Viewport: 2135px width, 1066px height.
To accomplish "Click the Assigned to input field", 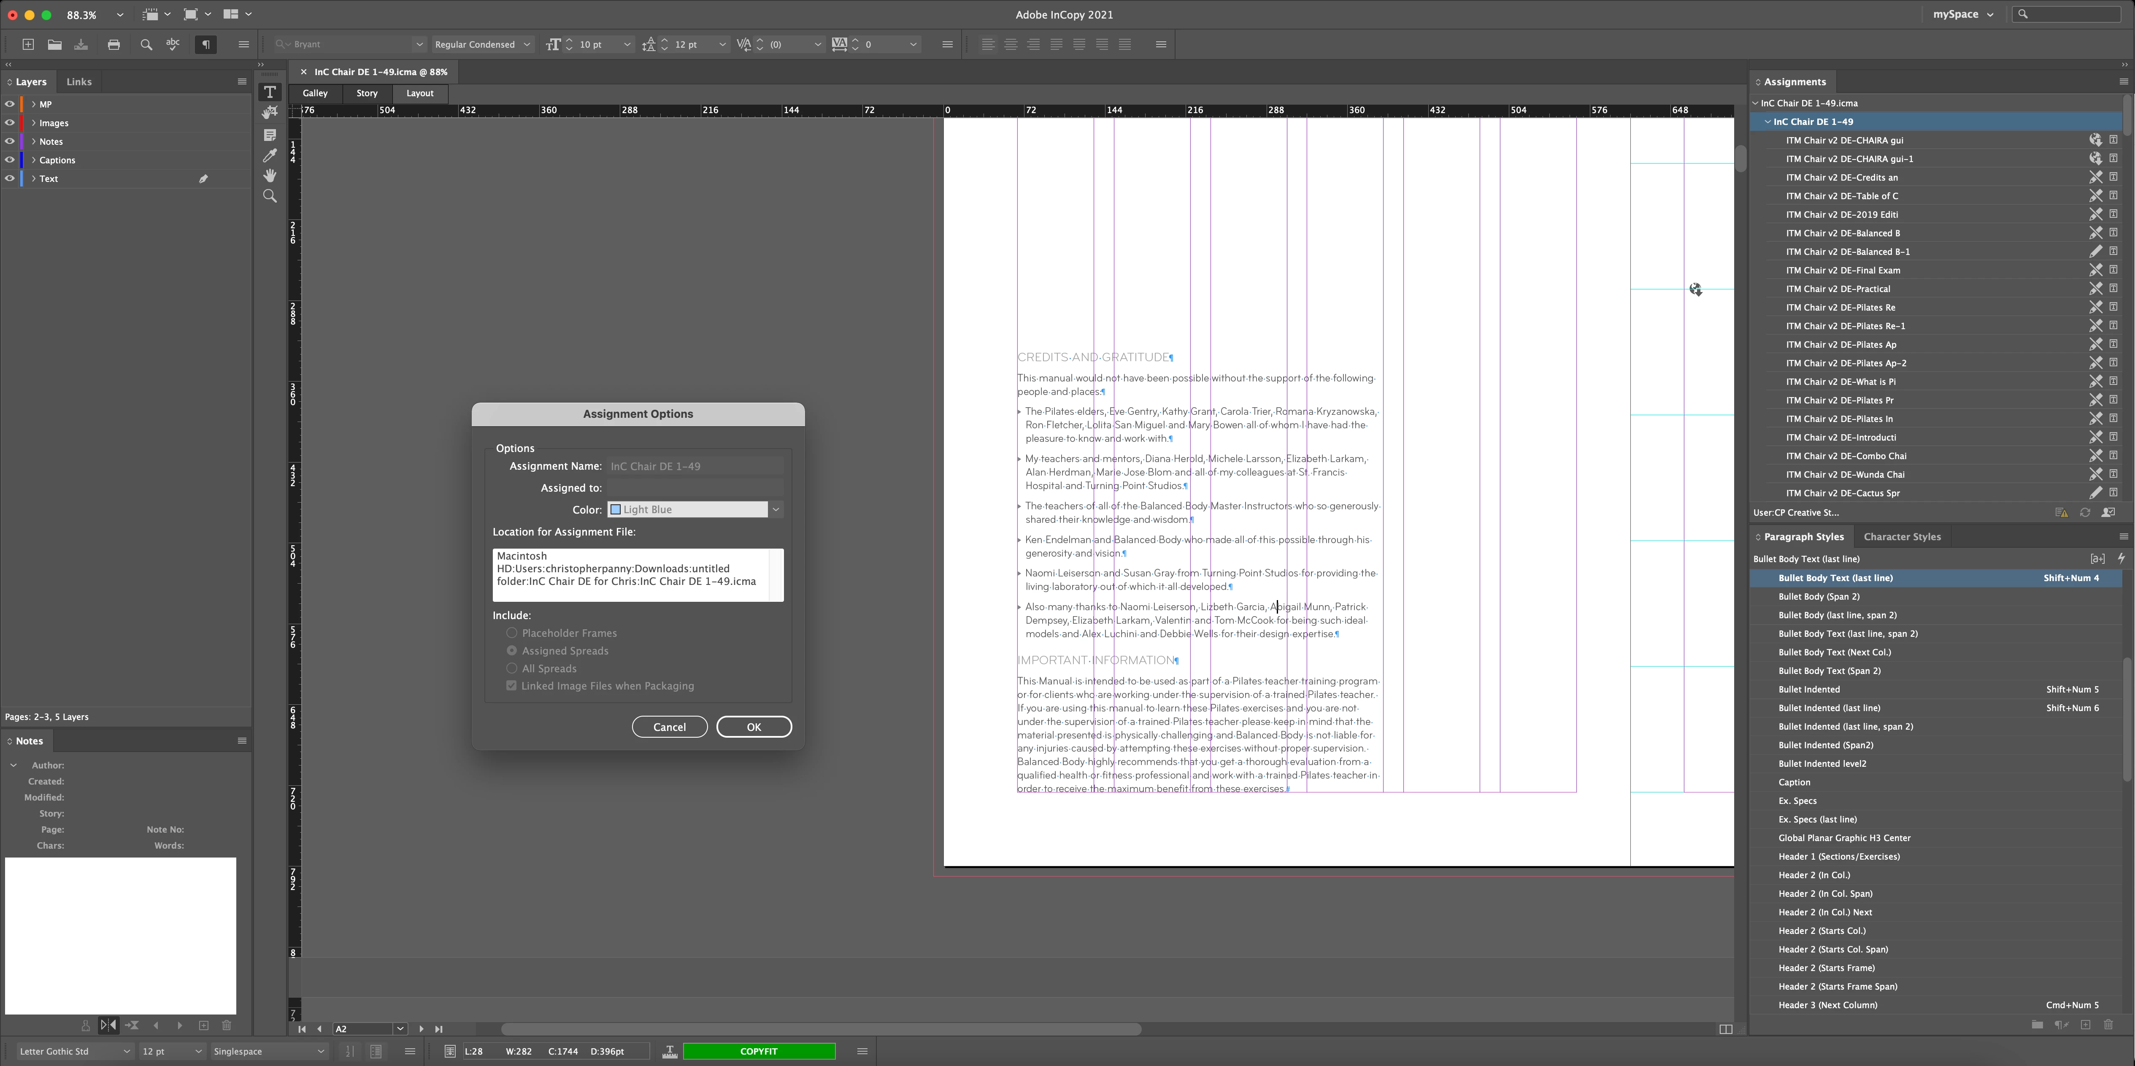I will [695, 488].
